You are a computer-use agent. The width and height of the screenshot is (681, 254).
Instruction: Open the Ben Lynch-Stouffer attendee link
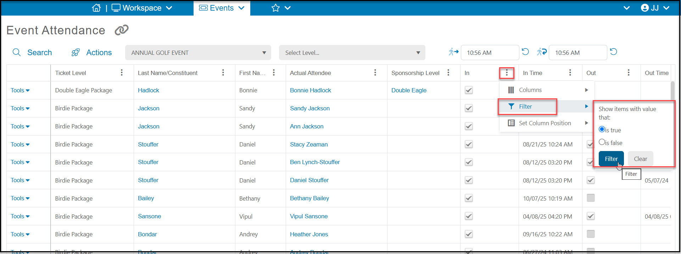coord(315,162)
